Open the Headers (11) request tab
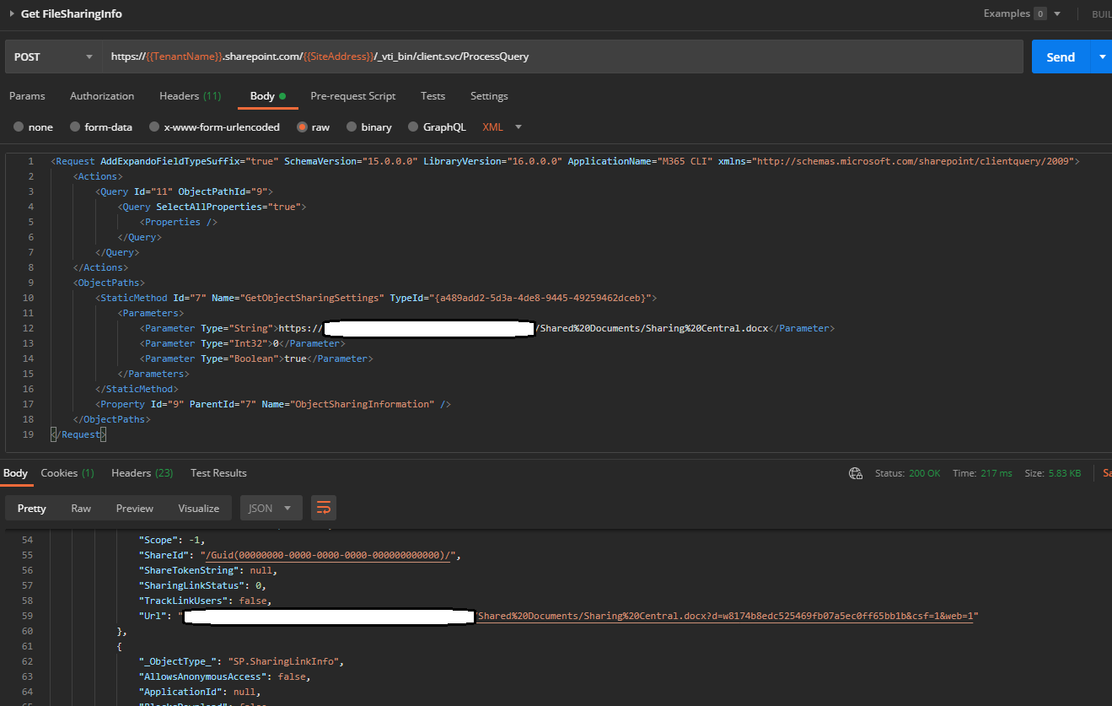 [x=190, y=95]
